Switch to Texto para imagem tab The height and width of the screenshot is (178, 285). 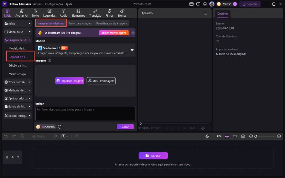pos(81,23)
